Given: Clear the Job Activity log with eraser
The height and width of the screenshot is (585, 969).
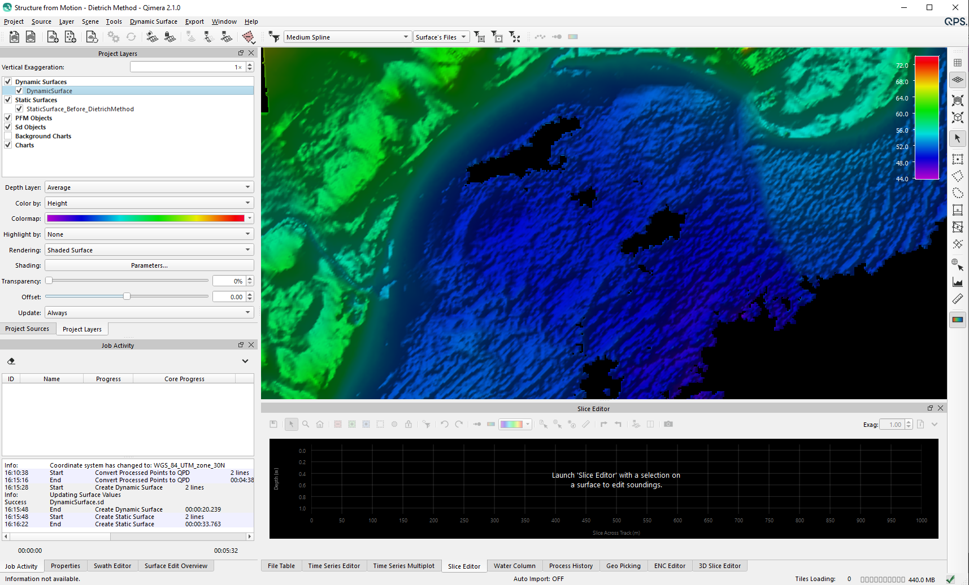Looking at the screenshot, I should coord(11,361).
